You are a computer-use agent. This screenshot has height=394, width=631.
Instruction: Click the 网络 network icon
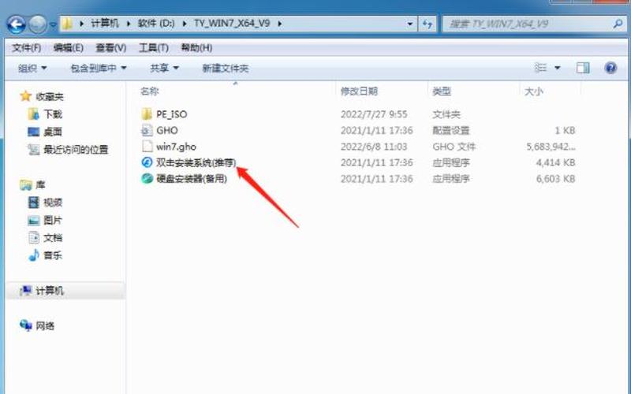(26, 325)
